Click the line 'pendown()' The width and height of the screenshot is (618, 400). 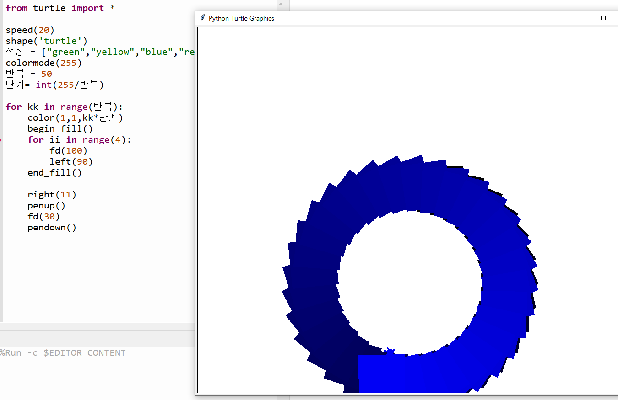point(52,228)
